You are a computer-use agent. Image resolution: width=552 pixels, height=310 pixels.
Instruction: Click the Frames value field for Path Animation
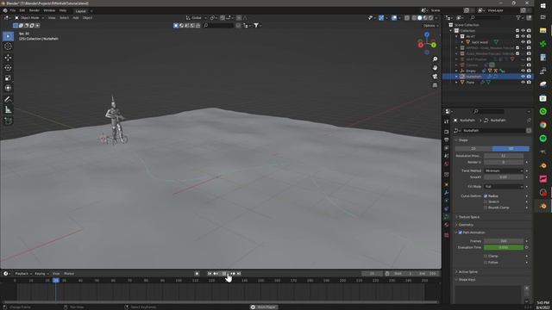[x=504, y=241]
